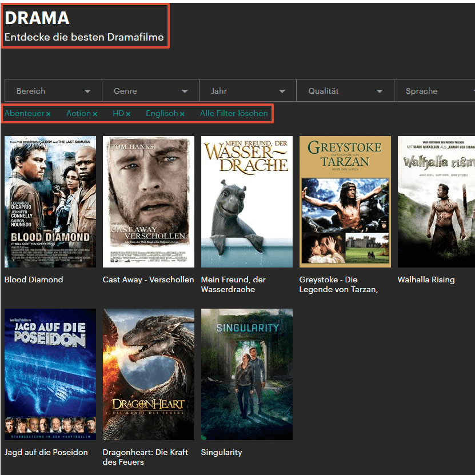
Task: Select the Dragonheart poster
Action: click(x=149, y=374)
